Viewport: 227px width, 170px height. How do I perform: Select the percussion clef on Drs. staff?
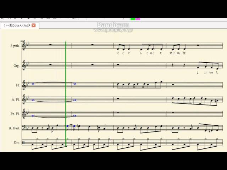(23, 142)
